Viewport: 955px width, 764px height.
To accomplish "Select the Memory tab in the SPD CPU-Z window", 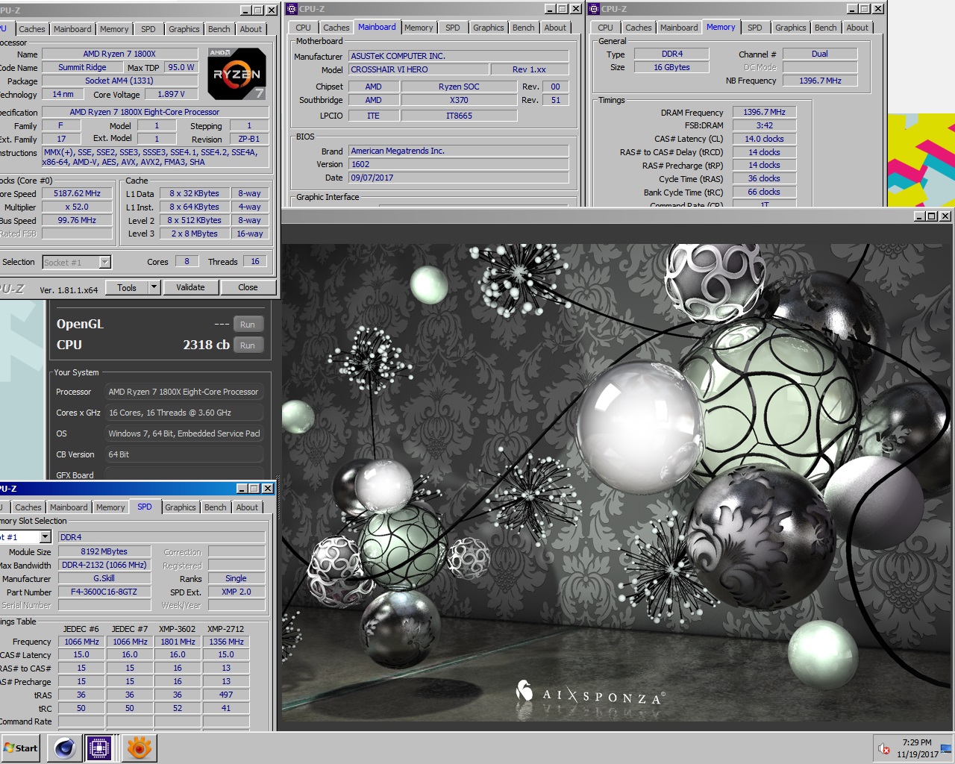I will [110, 507].
